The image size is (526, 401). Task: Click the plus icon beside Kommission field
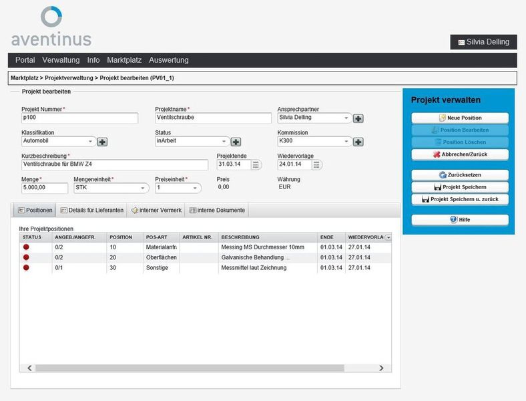coord(358,142)
